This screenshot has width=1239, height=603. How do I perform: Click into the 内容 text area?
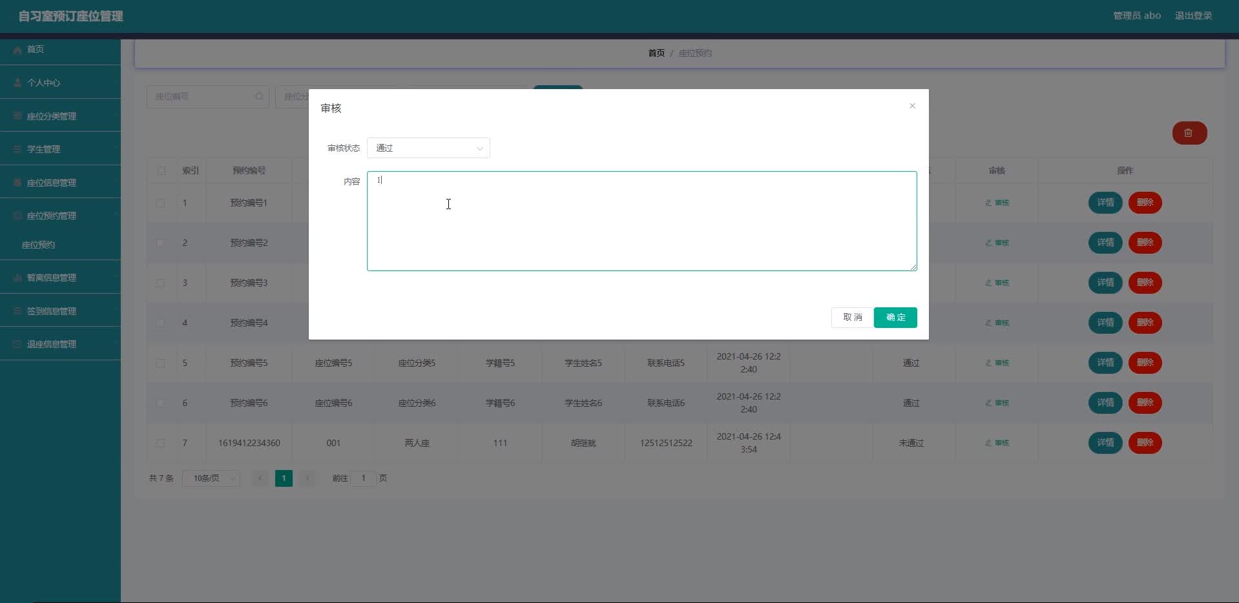[x=641, y=221]
